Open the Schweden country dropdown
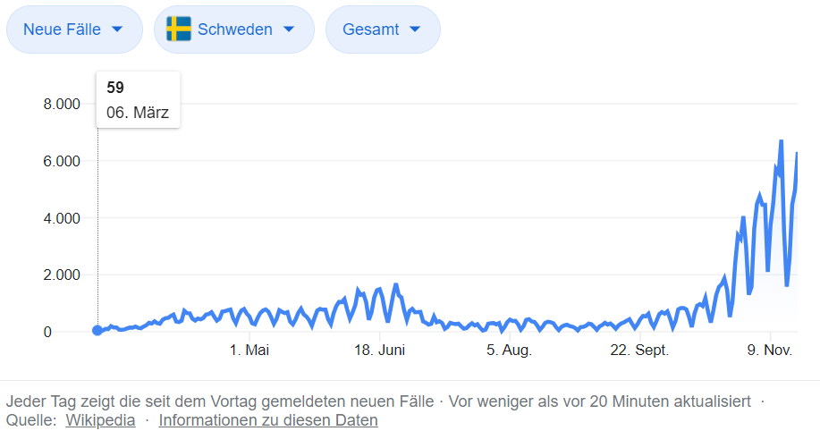 click(x=234, y=30)
